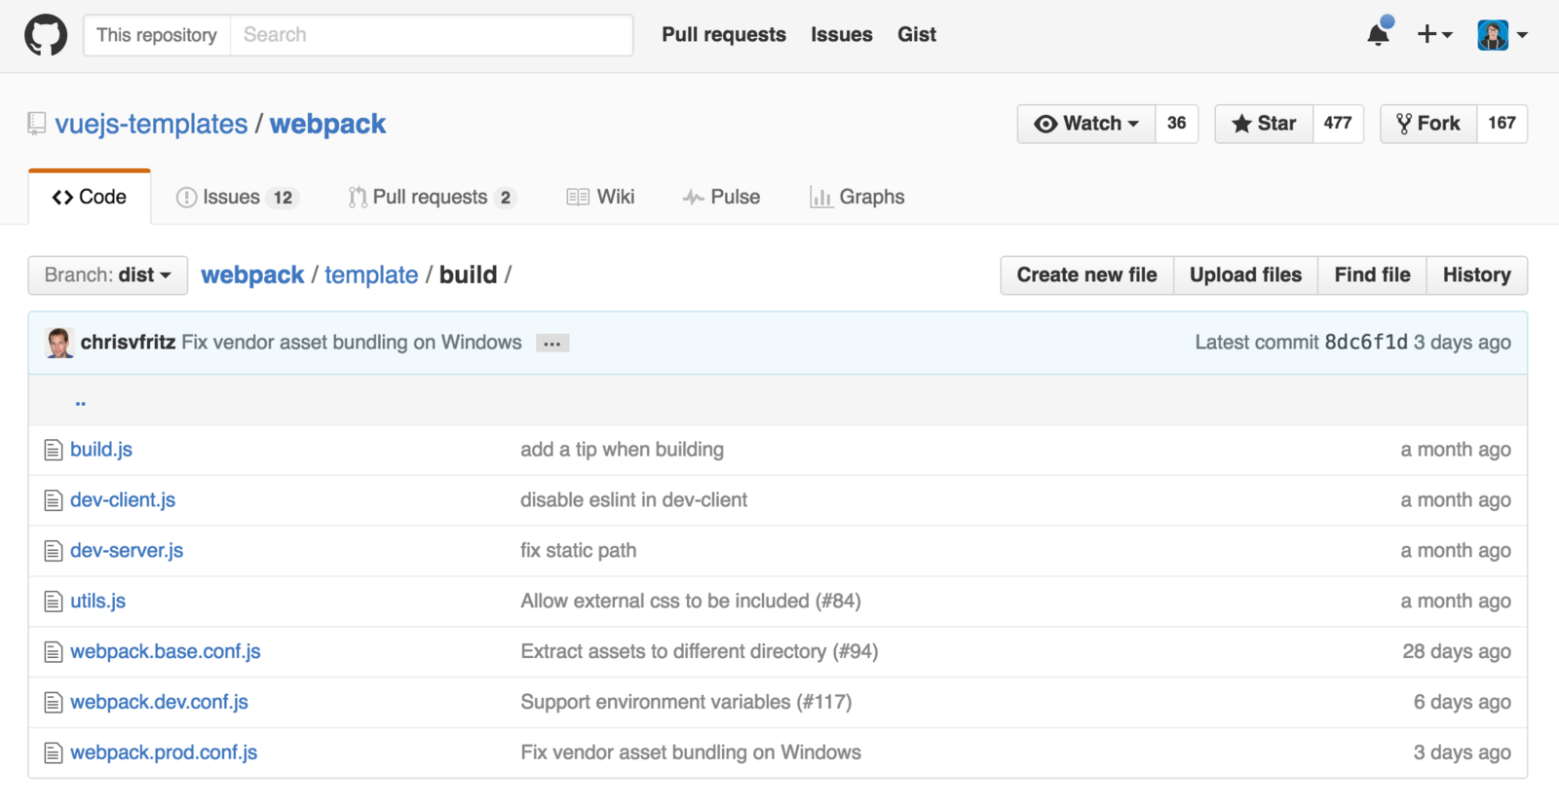The image size is (1559, 805).
Task: Go to webpack repository title link
Action: coord(327,125)
